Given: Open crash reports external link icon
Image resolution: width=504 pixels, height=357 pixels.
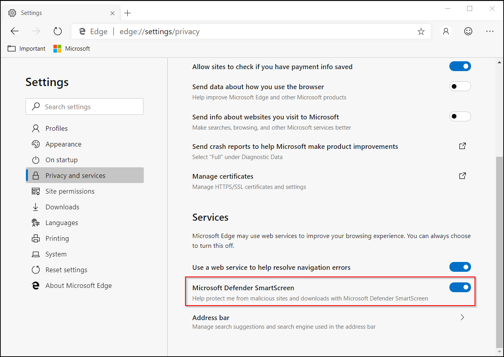Looking at the screenshot, I should coord(462,146).
